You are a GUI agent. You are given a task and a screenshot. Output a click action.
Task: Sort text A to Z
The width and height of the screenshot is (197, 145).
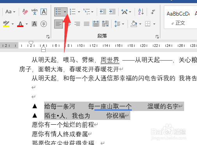[x=141, y=12]
